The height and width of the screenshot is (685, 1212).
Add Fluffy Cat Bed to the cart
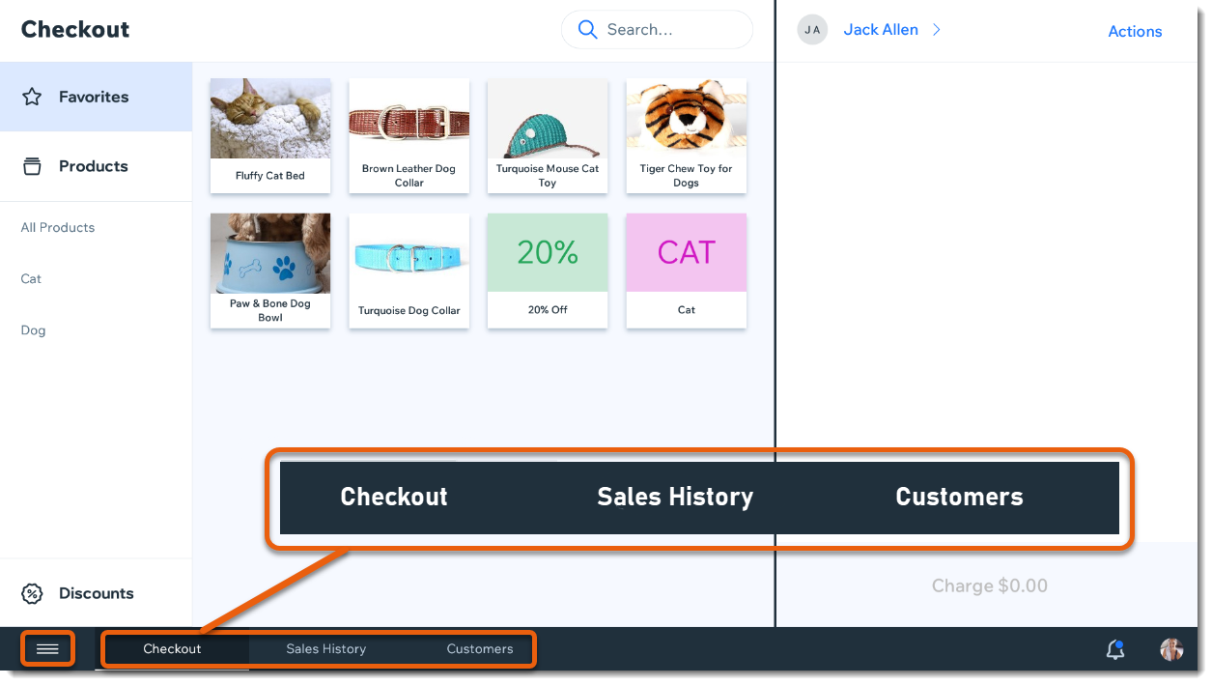tap(270, 136)
